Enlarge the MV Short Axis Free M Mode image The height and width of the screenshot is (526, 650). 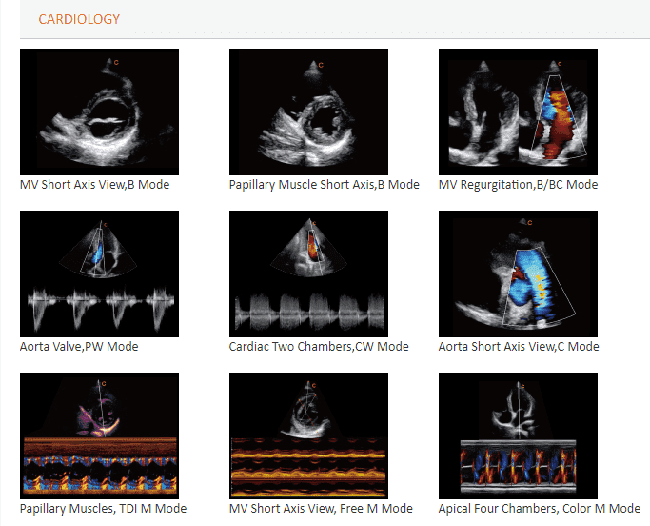tap(308, 435)
